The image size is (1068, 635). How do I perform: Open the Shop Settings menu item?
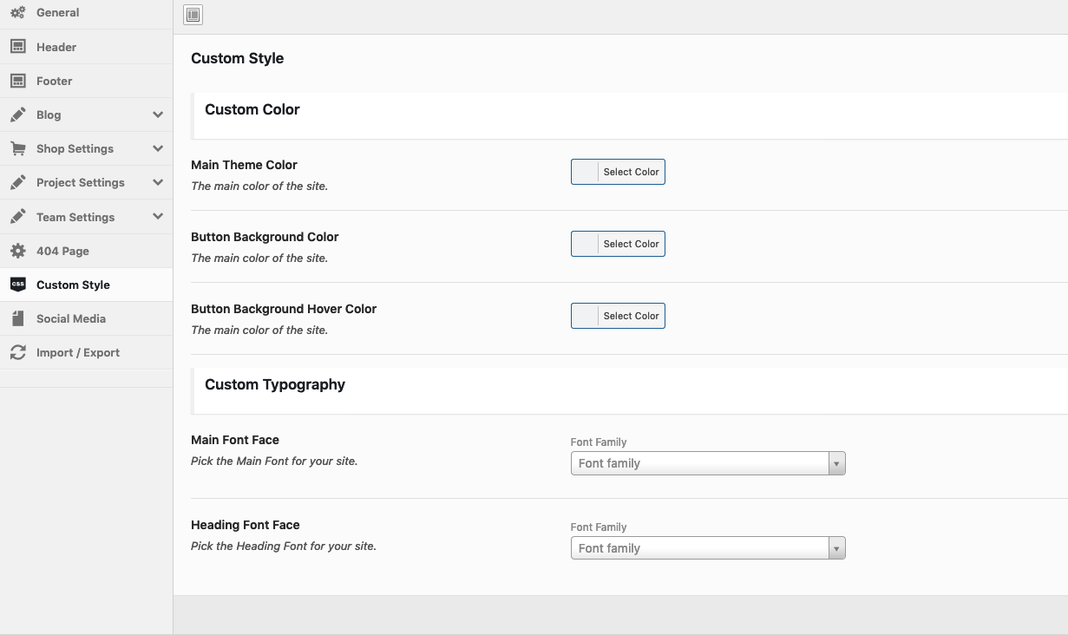75,148
